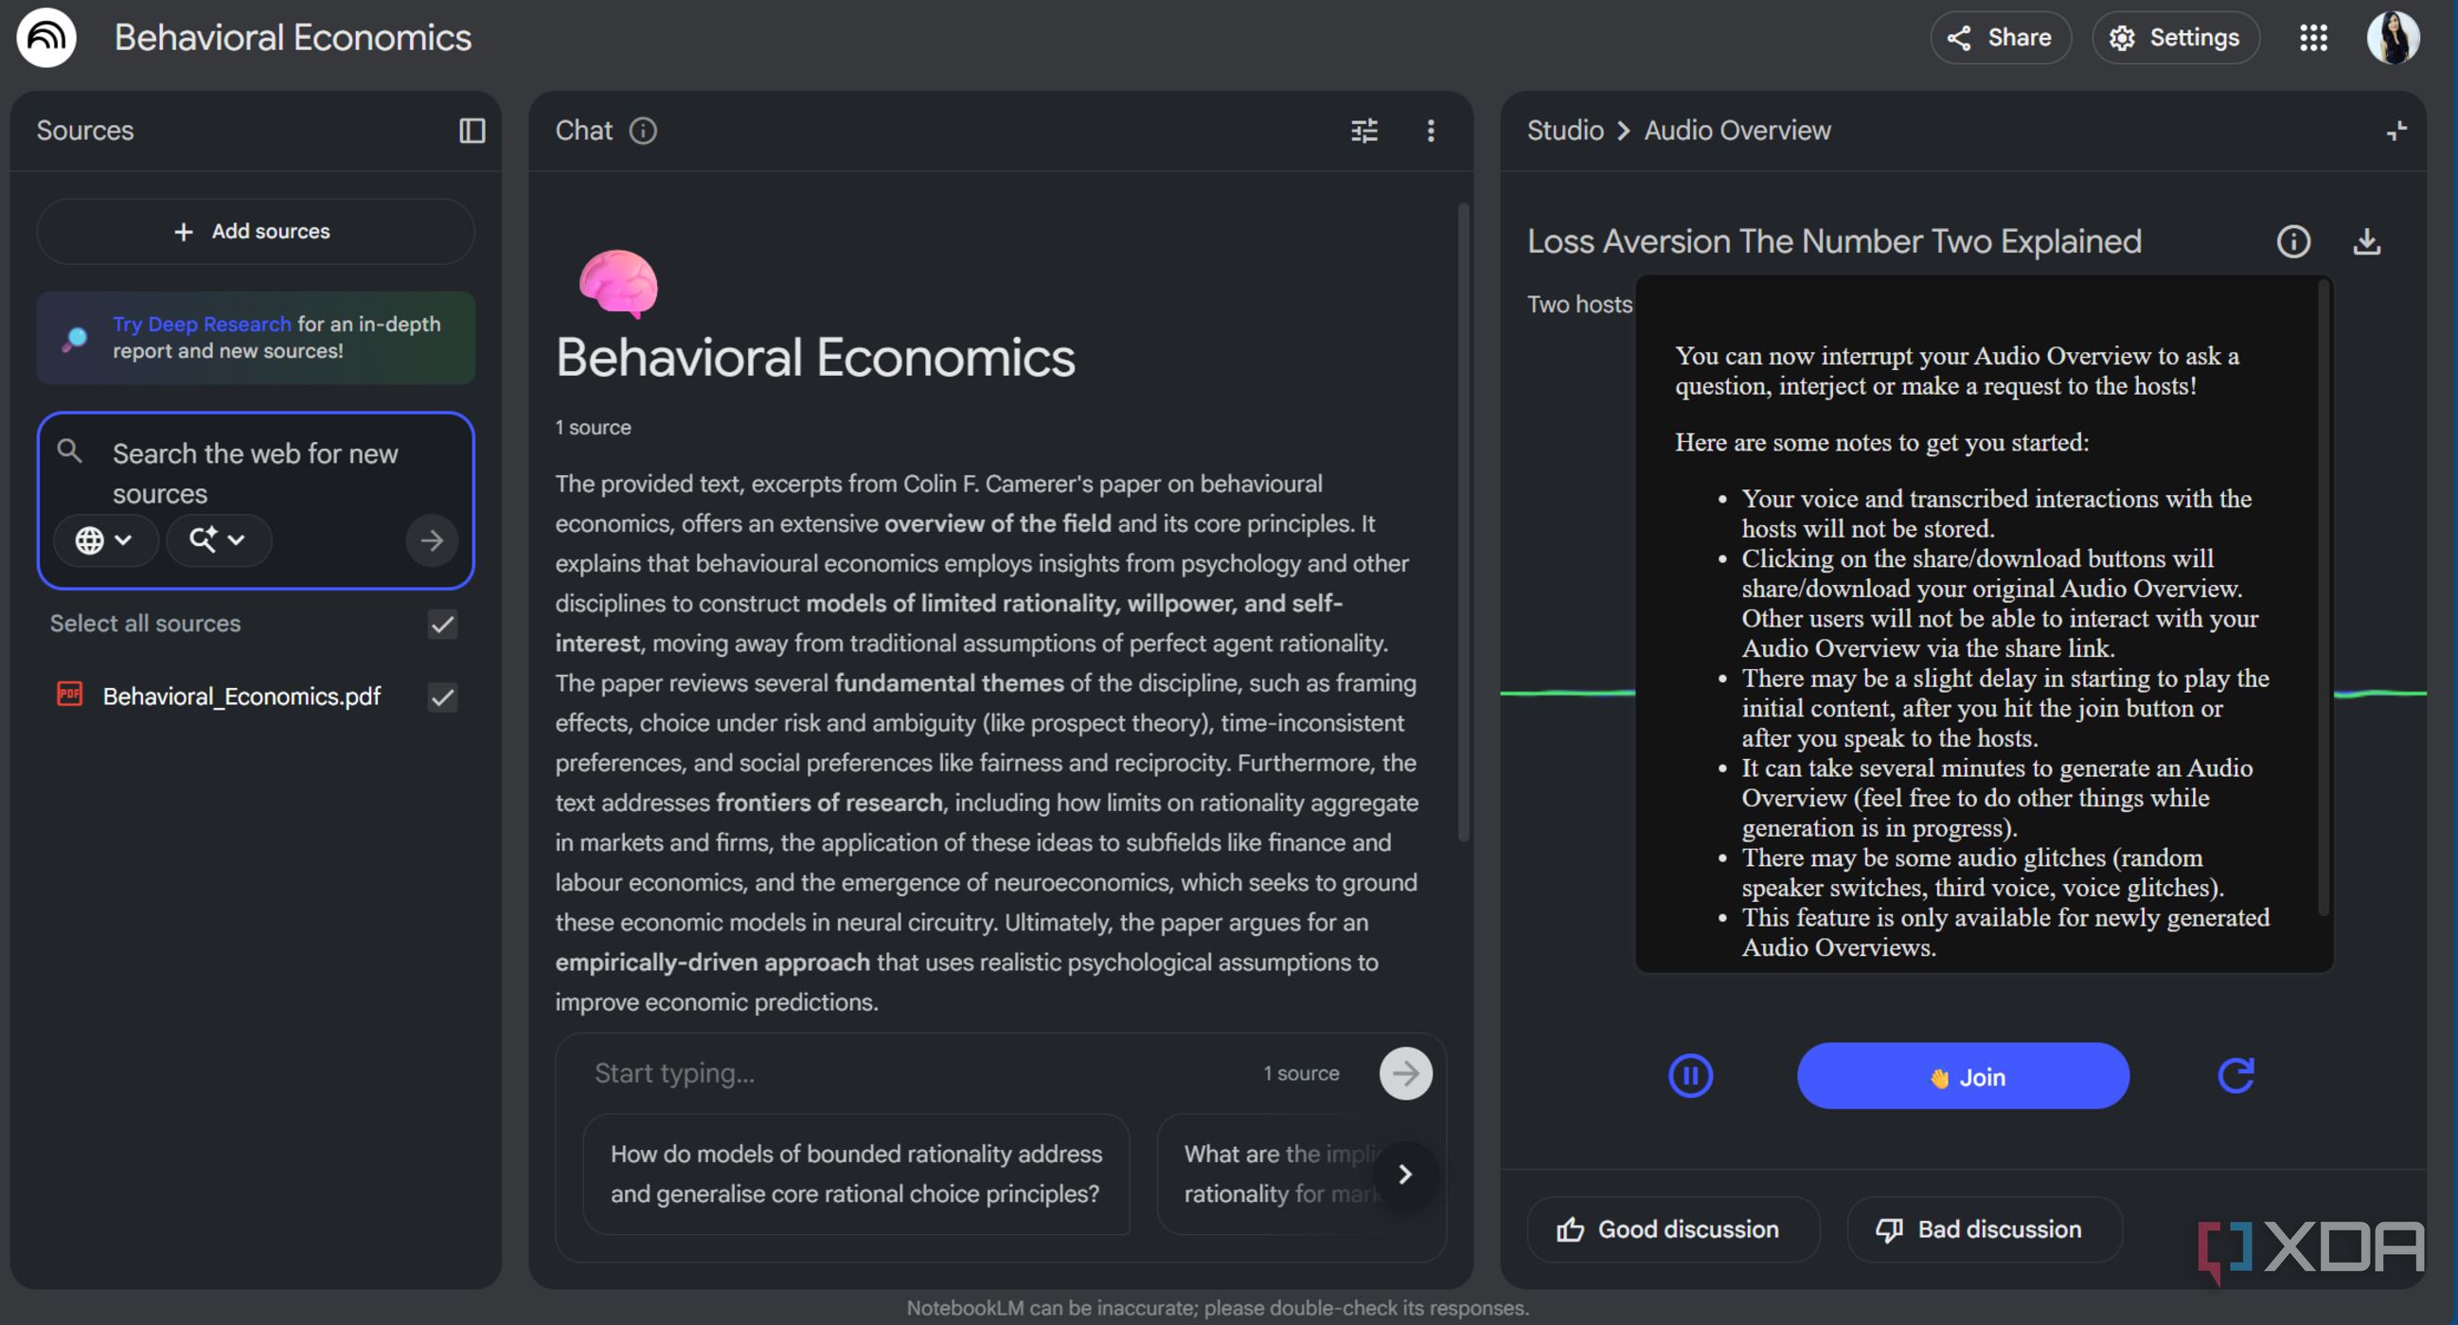Screen dimensions: 2458x1325
Task: Restart the Audio Overview
Action: 2235,1076
